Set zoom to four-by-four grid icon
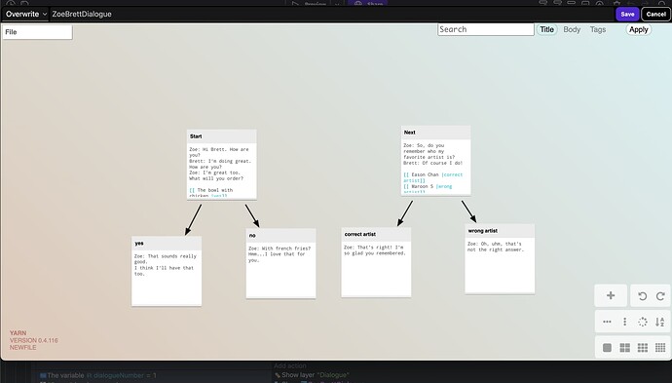This screenshot has height=383, width=672. [x=660, y=347]
